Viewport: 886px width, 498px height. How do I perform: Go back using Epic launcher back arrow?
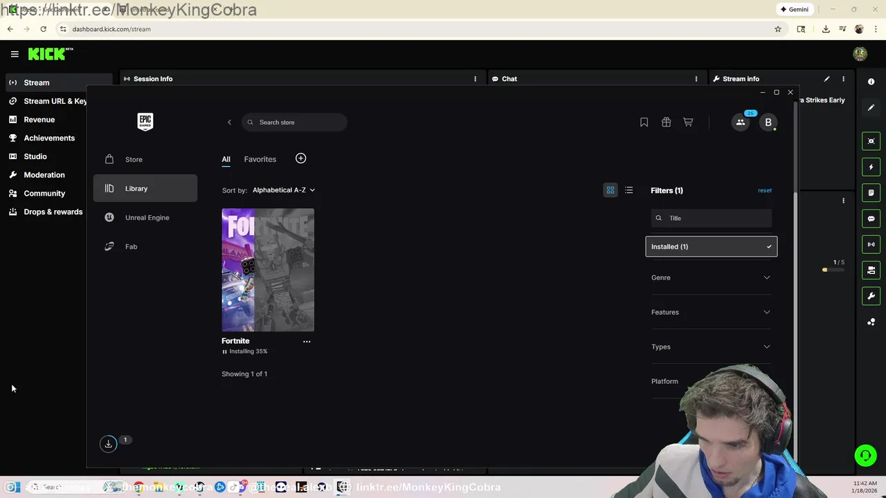coord(230,122)
